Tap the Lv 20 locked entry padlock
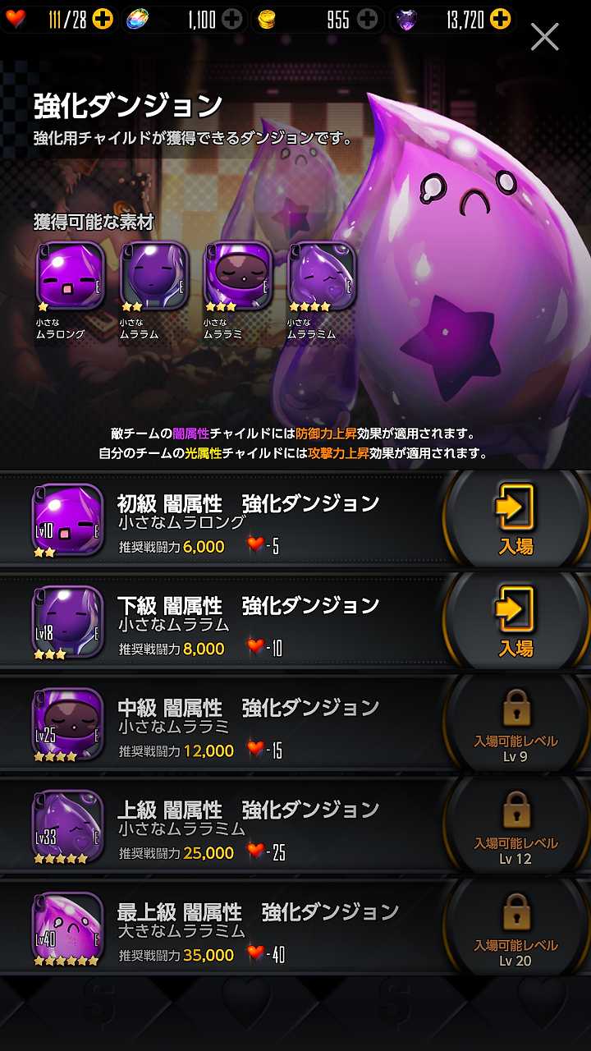This screenshot has height=1051, width=591. point(516,911)
